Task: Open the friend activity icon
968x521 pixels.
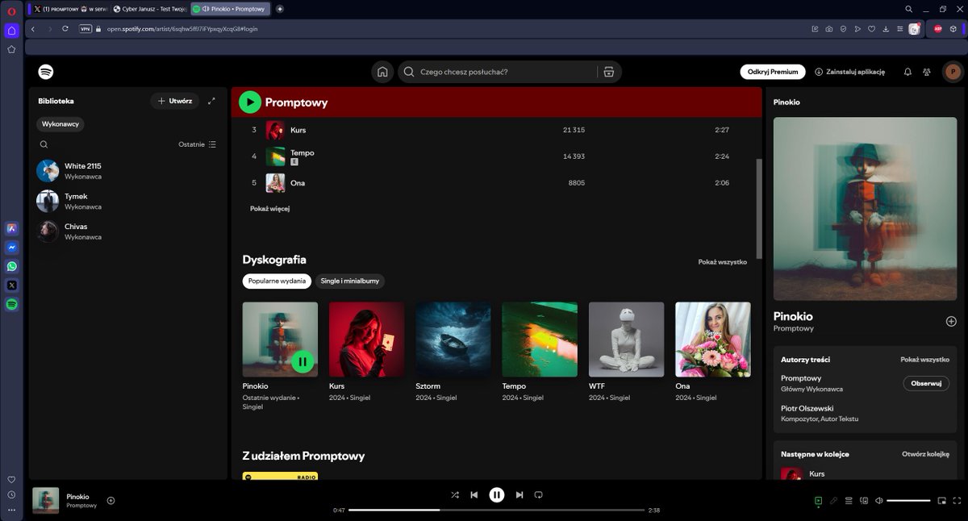Action: click(927, 72)
